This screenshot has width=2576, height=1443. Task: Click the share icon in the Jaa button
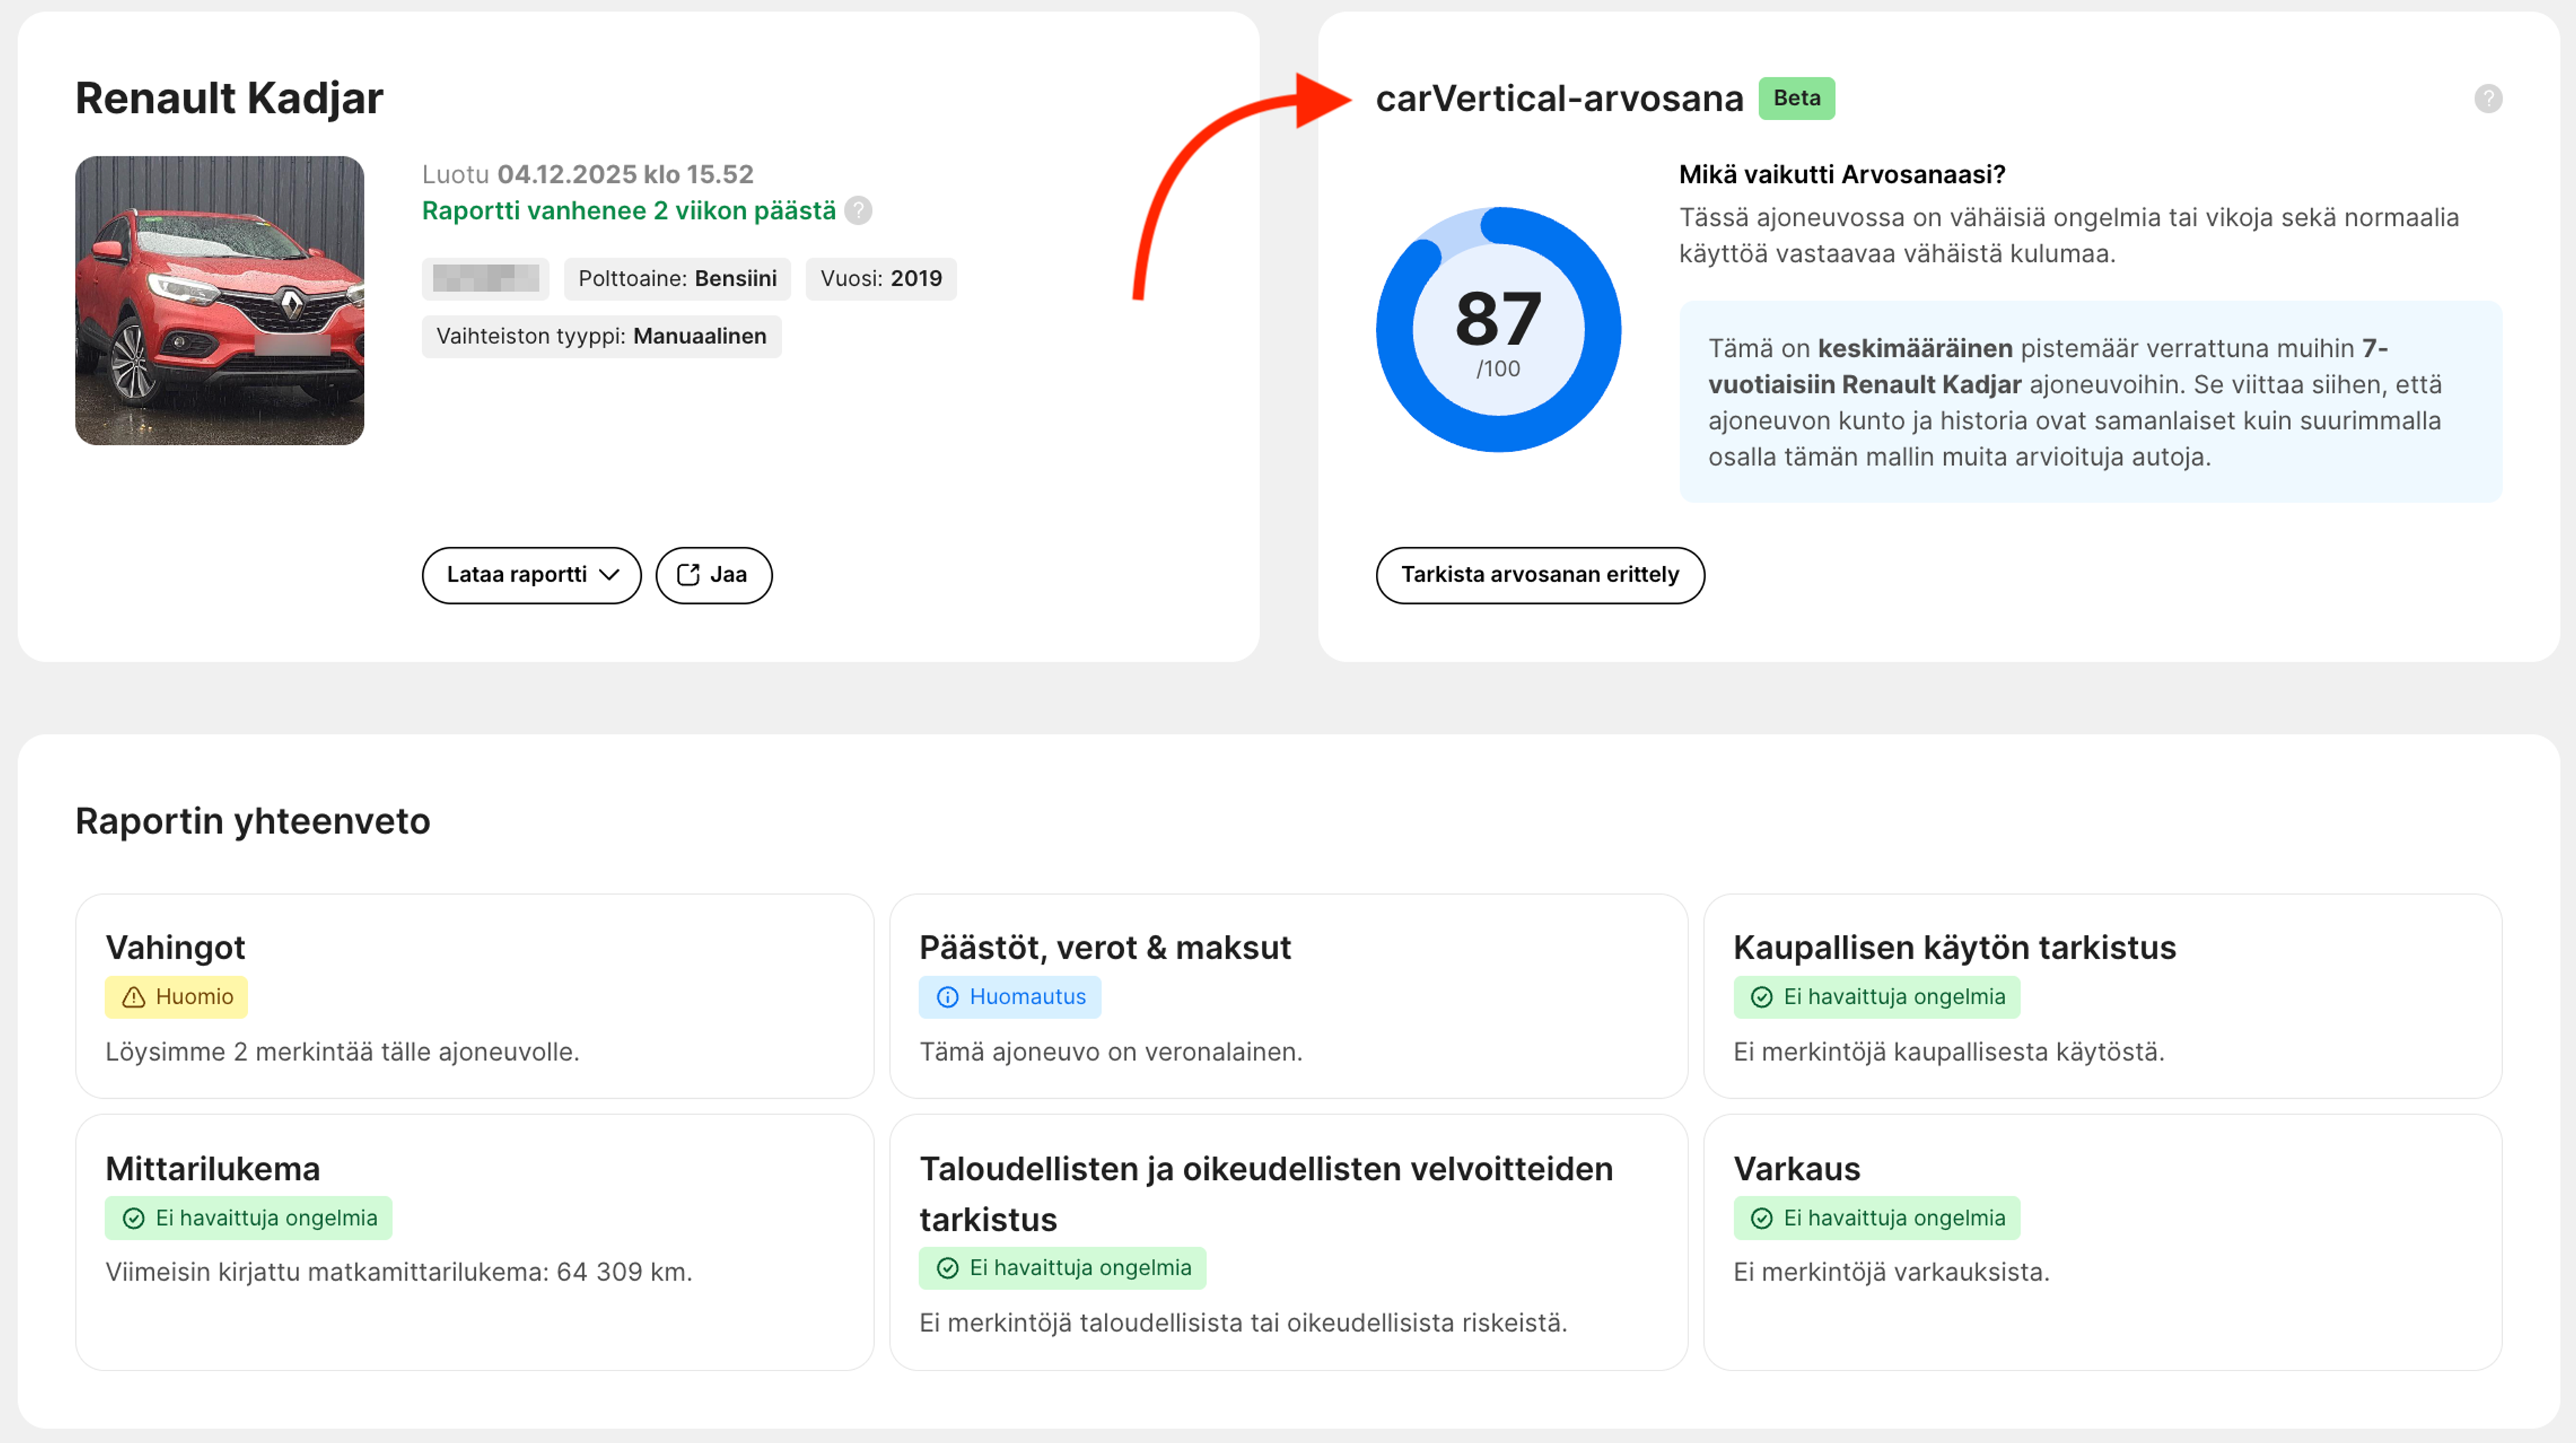[688, 574]
